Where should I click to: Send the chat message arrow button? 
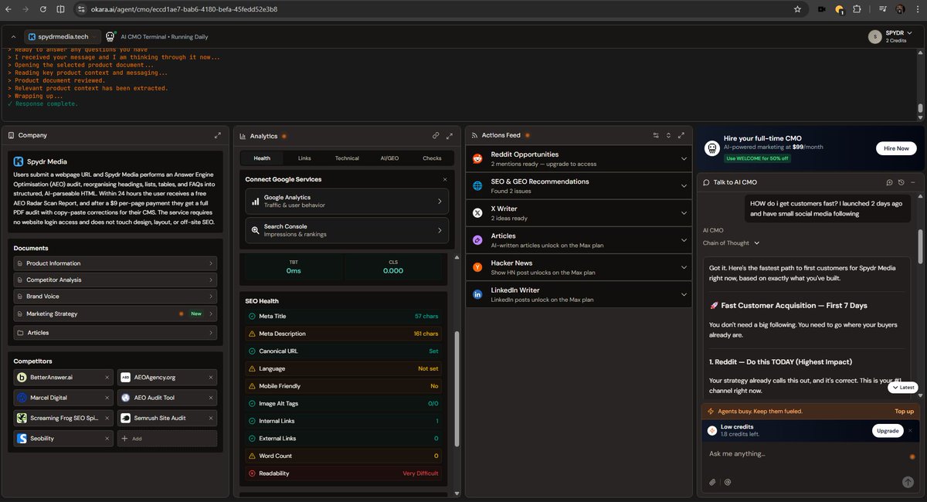(908, 482)
